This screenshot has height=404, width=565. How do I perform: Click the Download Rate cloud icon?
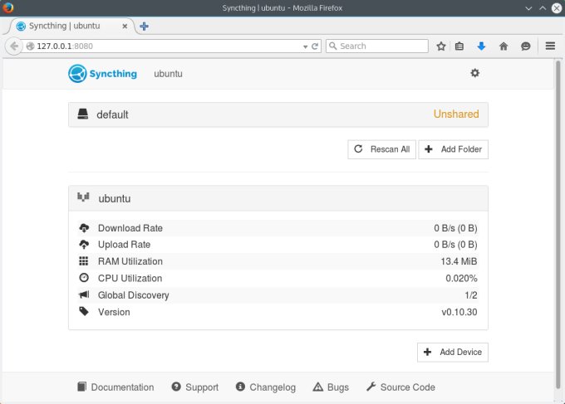pyautogui.click(x=84, y=228)
